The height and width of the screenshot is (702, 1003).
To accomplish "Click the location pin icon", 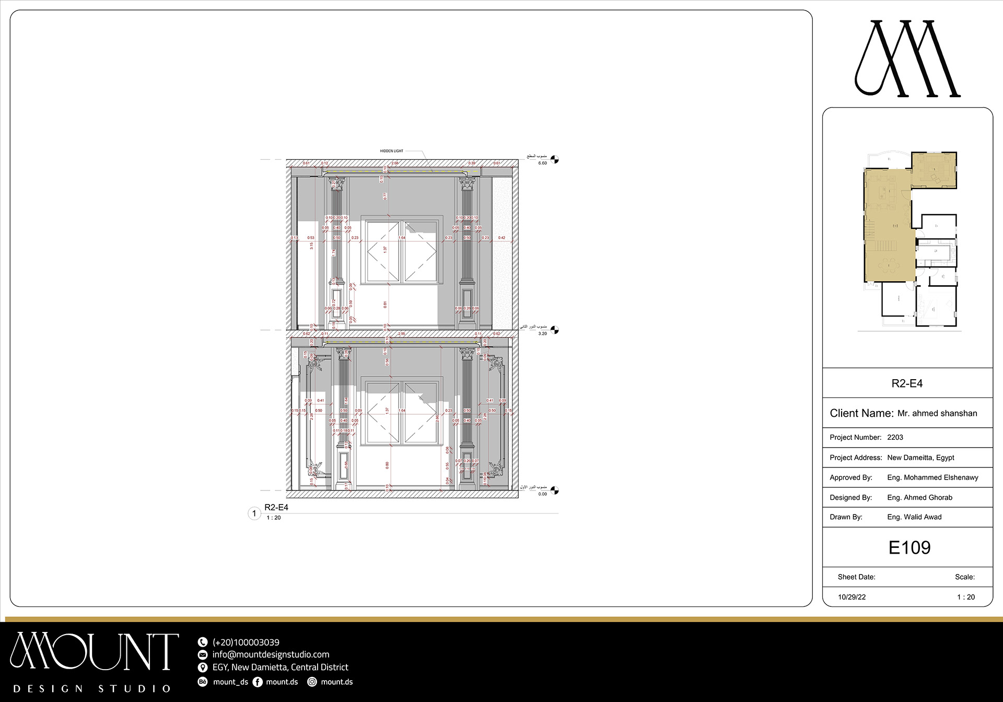I will (203, 668).
